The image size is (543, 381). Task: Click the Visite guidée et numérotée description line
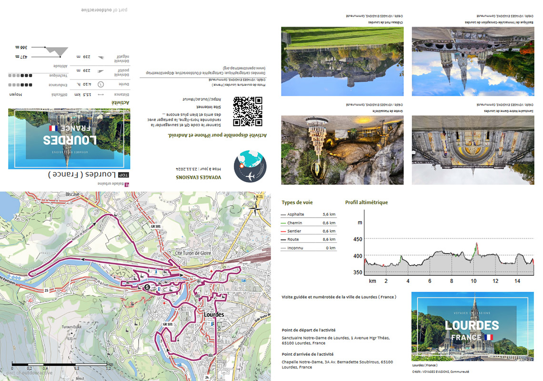point(339,297)
